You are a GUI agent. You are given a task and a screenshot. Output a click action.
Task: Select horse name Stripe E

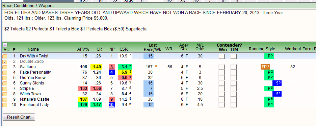(x=27, y=89)
